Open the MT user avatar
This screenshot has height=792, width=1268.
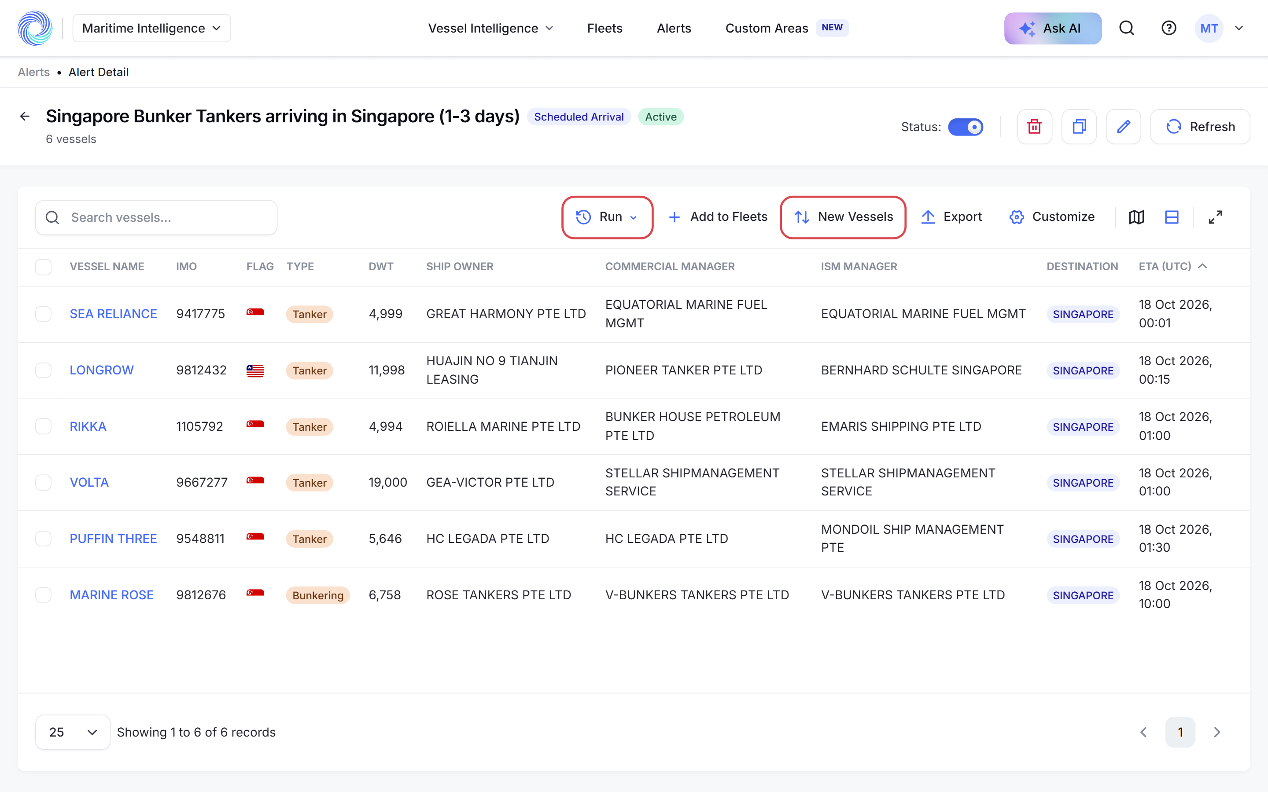tap(1209, 28)
